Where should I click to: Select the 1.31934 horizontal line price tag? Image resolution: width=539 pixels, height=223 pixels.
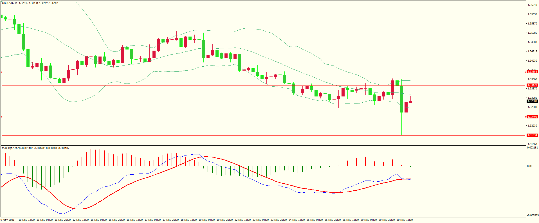[x=532, y=135]
